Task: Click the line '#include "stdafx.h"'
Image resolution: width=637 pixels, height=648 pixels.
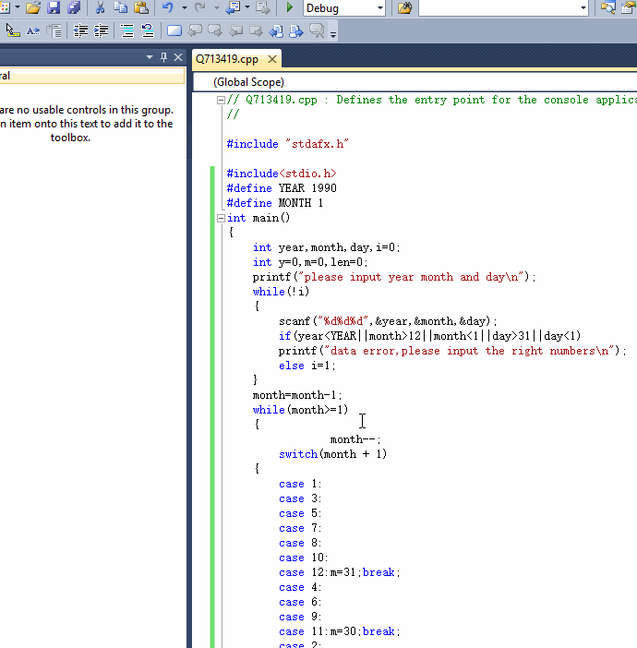Action: tap(288, 144)
